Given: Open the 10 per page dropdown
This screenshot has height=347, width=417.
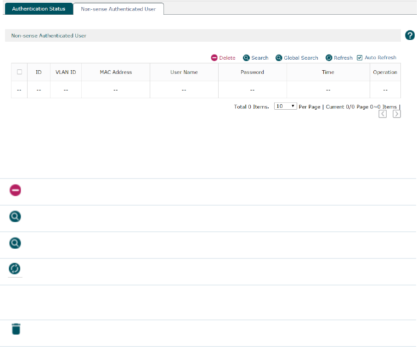Looking at the screenshot, I should pyautogui.click(x=285, y=106).
